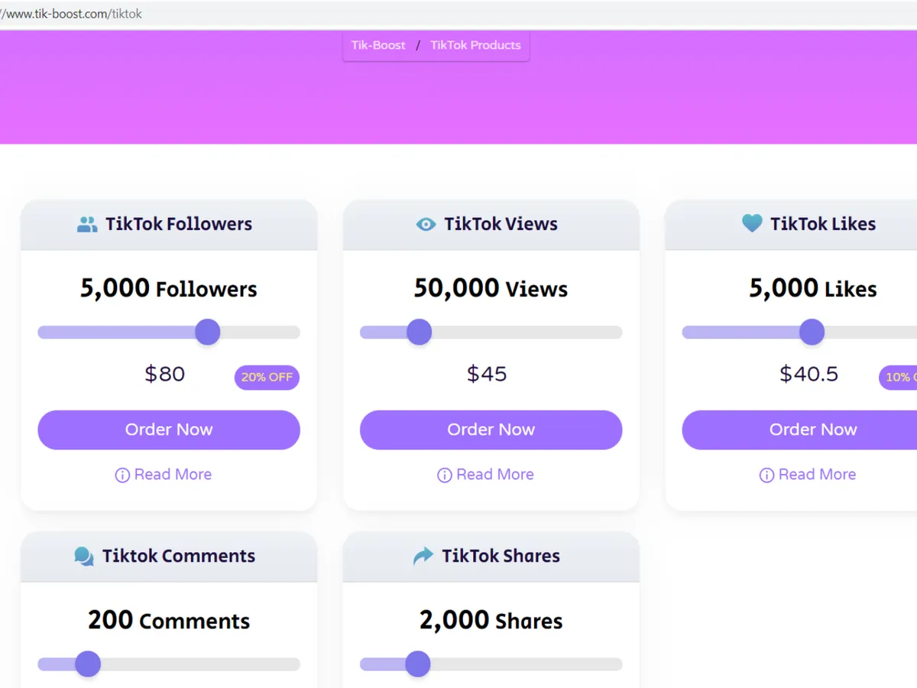Image resolution: width=917 pixels, height=688 pixels.
Task: Click the TikTok Likes heart icon
Action: [x=752, y=223]
